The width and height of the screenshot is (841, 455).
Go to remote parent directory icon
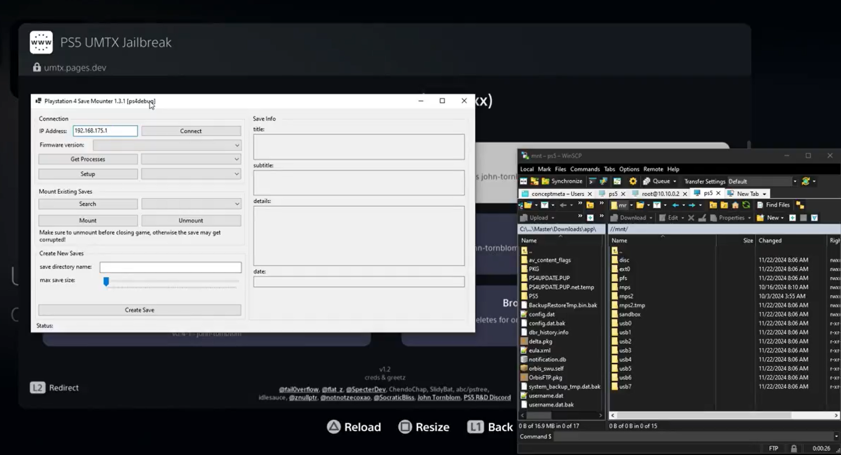coord(713,205)
